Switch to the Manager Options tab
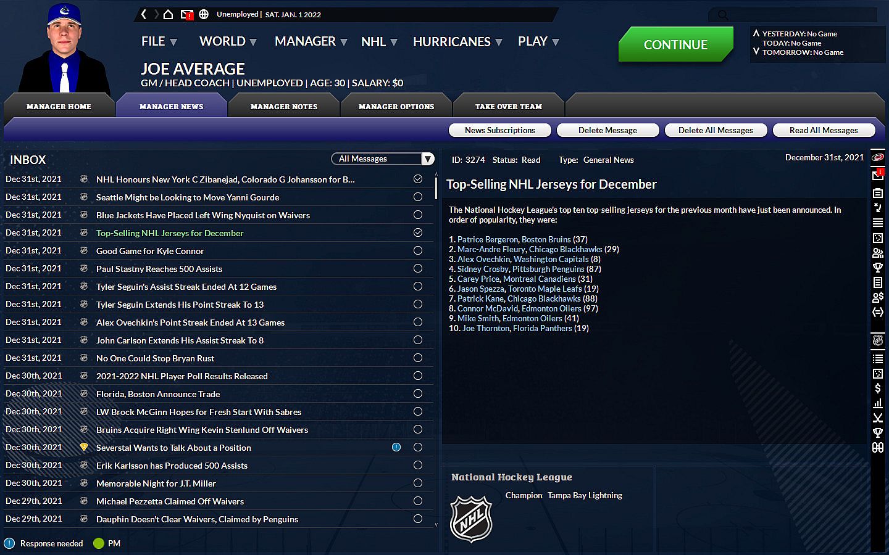Viewport: 889px width, 555px height. (396, 106)
